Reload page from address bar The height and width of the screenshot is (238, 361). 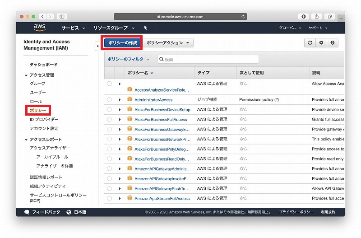[243, 17]
